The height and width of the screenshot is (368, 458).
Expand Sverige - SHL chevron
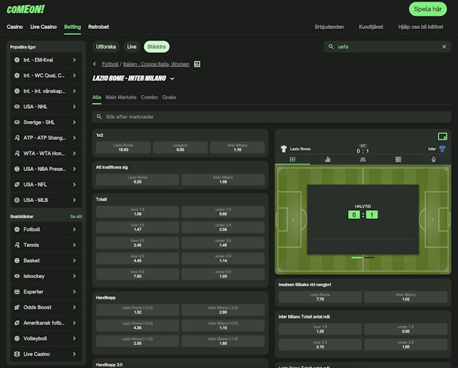click(75, 122)
